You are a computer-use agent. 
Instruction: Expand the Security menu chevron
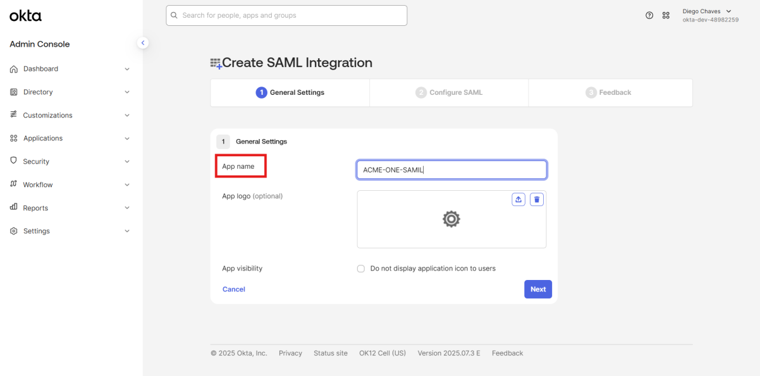tap(127, 161)
